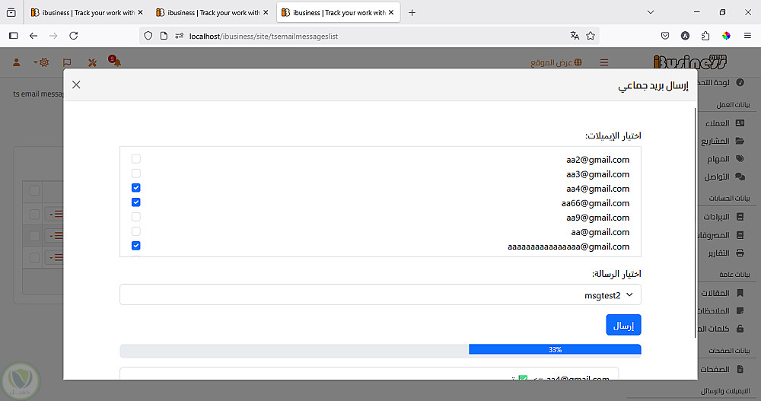The width and height of the screenshot is (761, 401).
Task: Click the الملاحظات notes icon in sidebar
Action: (x=740, y=310)
